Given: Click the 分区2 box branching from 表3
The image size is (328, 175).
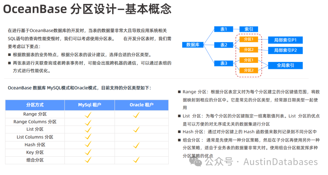Looking at the screenshot, I should click(x=249, y=70).
